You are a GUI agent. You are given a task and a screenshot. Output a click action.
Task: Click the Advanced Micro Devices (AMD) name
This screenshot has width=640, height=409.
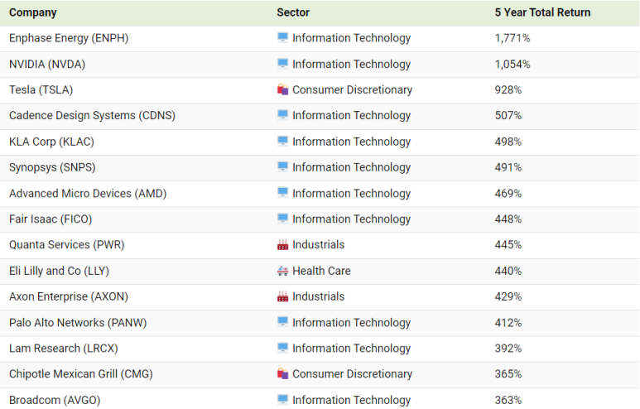pos(88,193)
